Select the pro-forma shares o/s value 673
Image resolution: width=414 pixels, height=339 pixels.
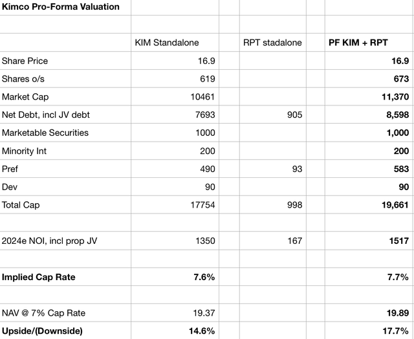tap(400, 79)
